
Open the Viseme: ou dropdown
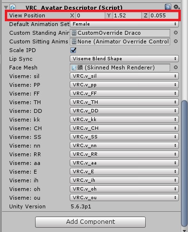tap(124, 198)
